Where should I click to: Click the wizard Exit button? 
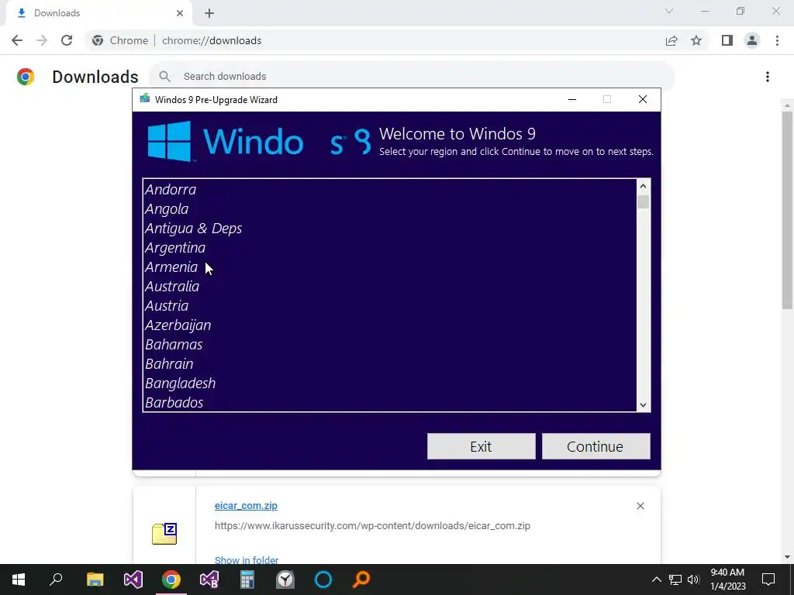pos(481,446)
